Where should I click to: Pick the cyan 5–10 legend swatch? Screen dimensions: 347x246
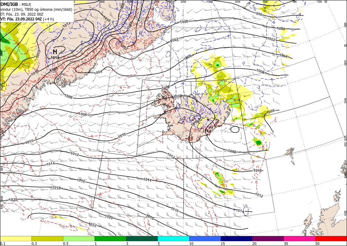tap(173, 238)
